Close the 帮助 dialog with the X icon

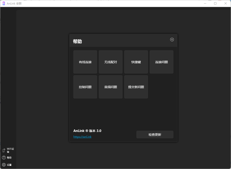[172, 40]
